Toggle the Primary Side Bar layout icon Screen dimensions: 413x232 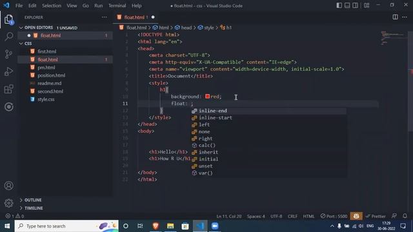pyautogui.click(x=339, y=5)
